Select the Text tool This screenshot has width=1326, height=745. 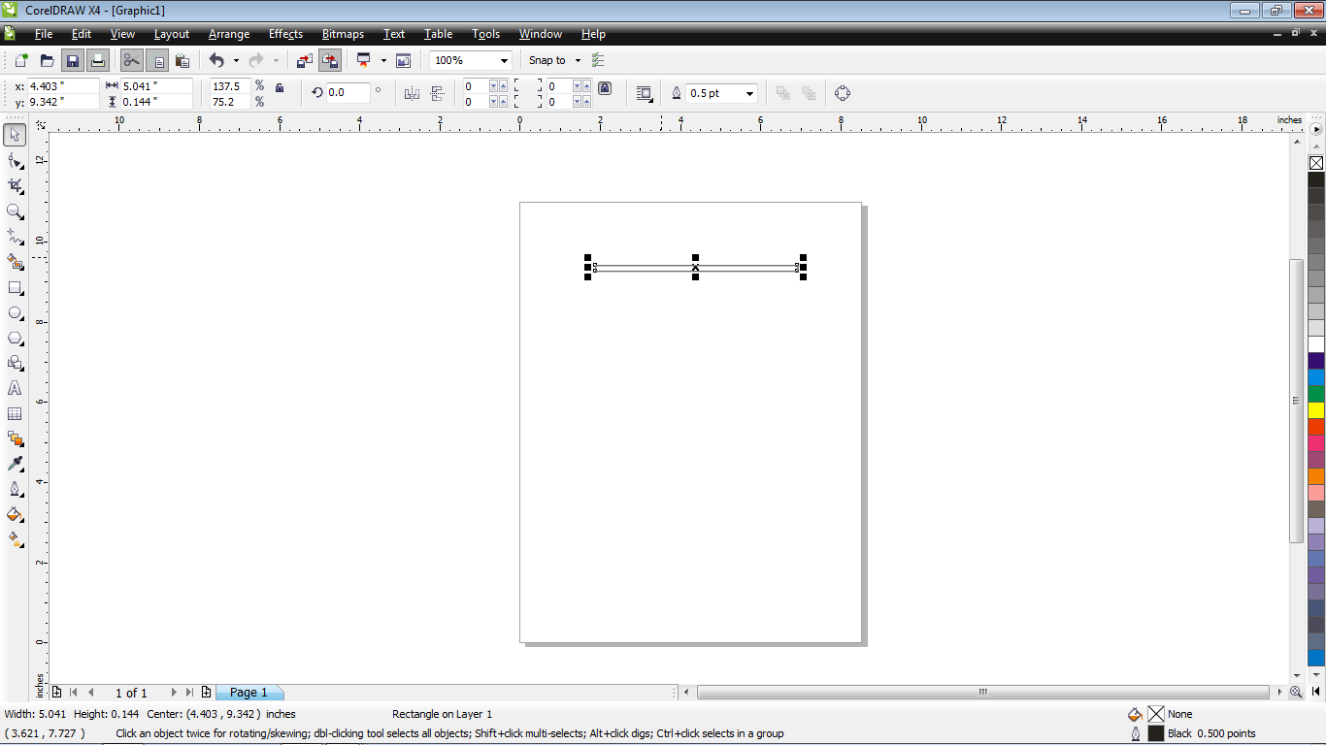click(15, 388)
